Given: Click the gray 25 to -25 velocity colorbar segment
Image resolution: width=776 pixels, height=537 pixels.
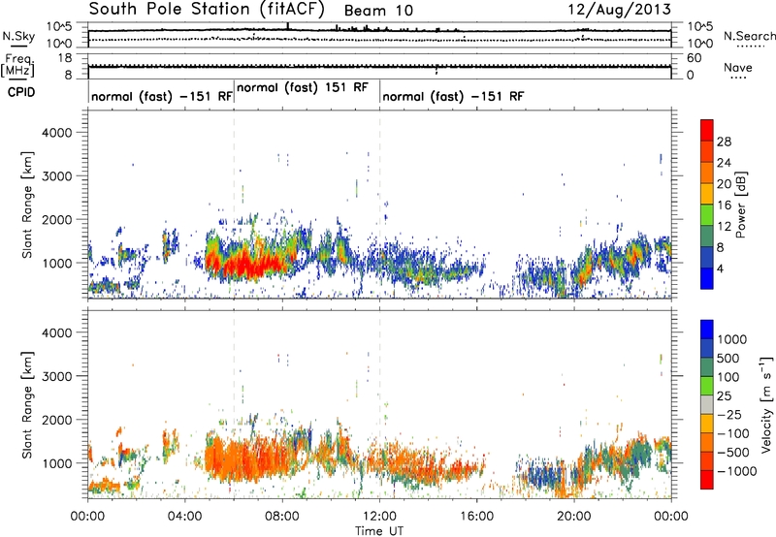Looking at the screenshot, I should pyautogui.click(x=707, y=404).
